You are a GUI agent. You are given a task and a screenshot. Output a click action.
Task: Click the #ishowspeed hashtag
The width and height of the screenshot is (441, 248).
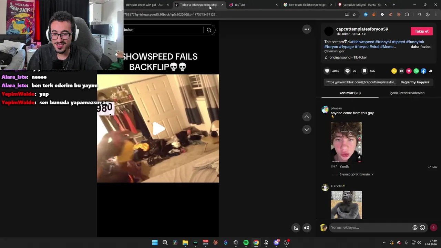(362, 42)
